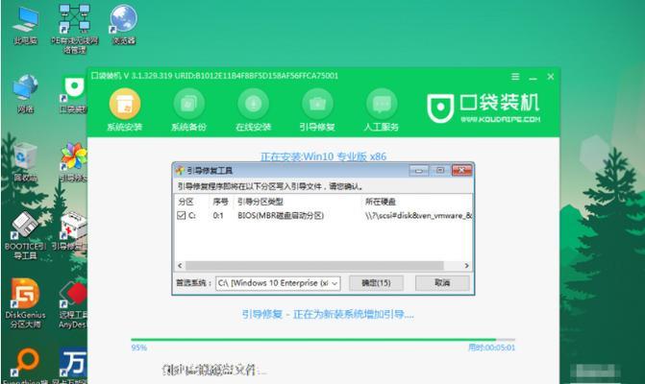The image size is (645, 384).
Task: Open 此电脑 desktop icon
Action: click(26, 25)
